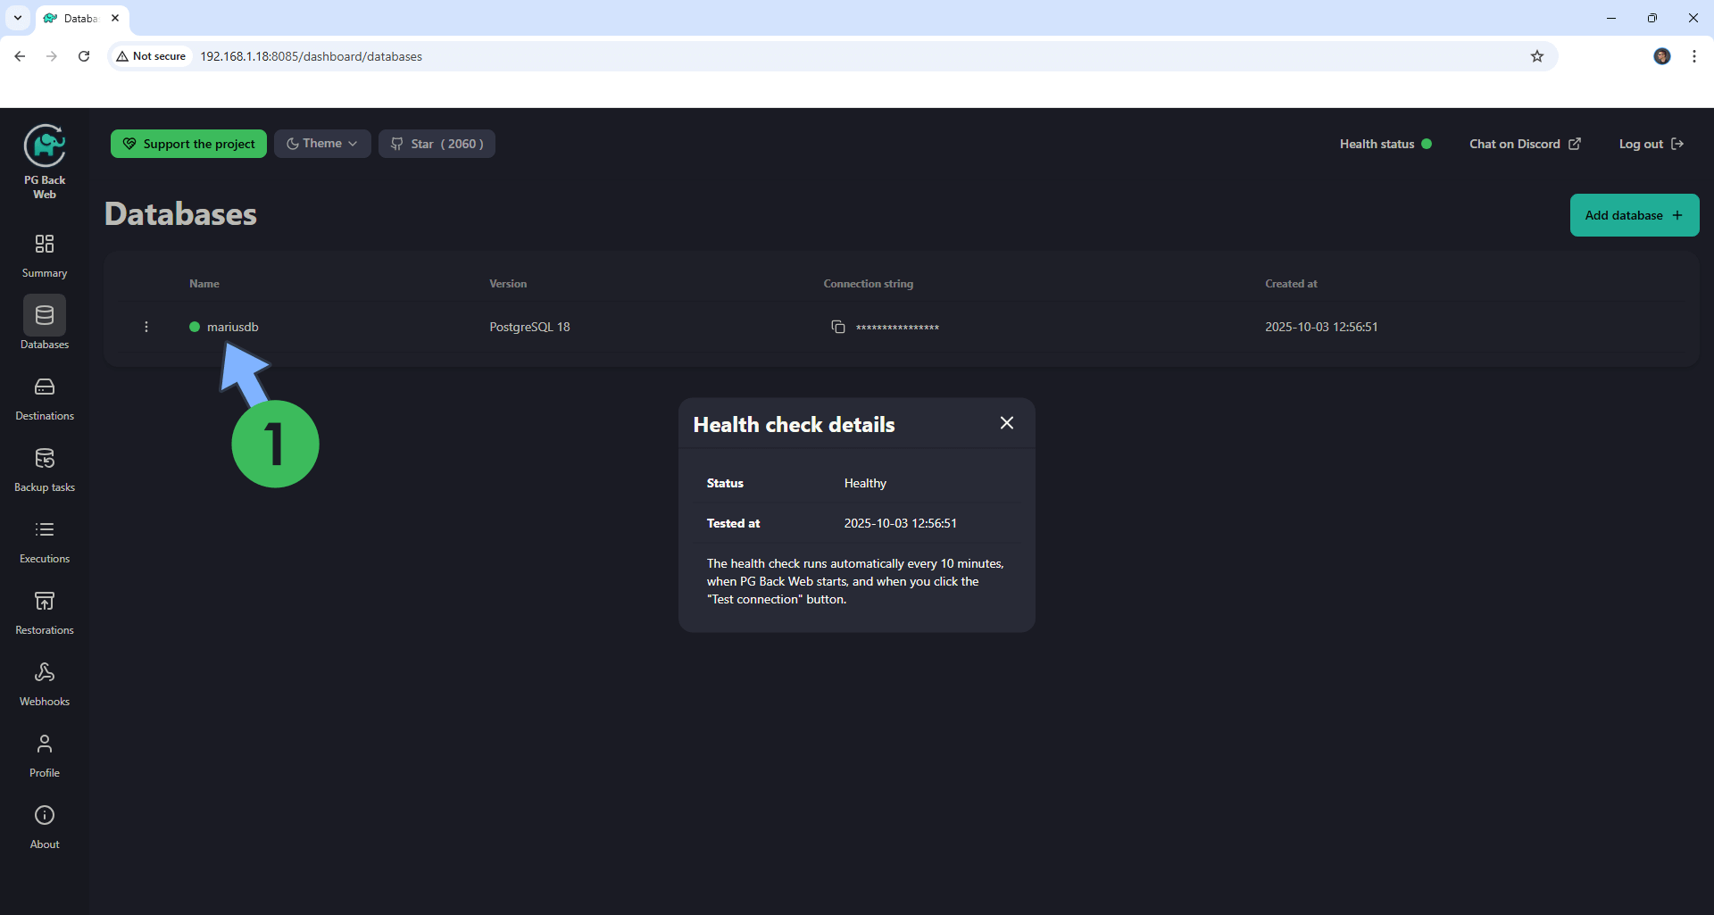Open Webhooks settings

coord(45,683)
